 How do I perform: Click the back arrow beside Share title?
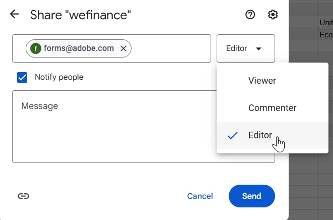pos(14,15)
